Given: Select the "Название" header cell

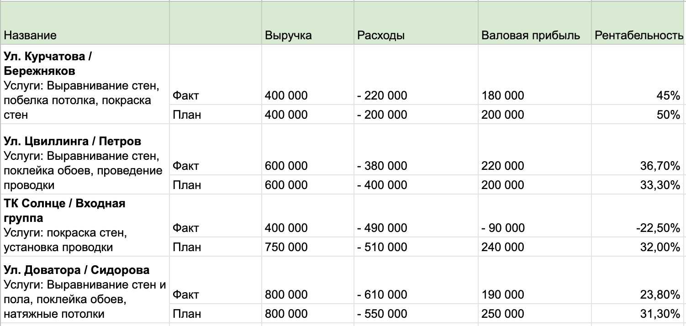Looking at the screenshot, I should [31, 36].
